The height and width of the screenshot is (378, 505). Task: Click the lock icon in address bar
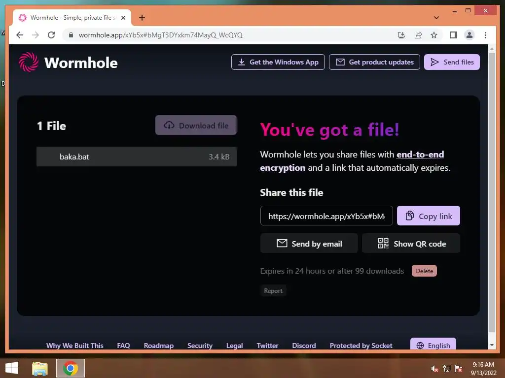(71, 35)
